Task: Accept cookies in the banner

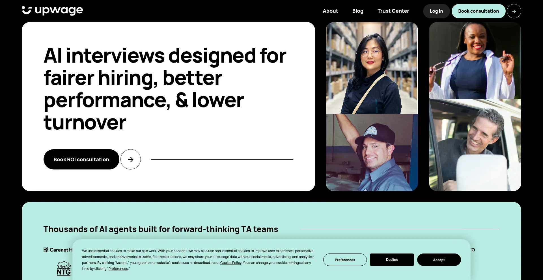Action: [x=439, y=260]
